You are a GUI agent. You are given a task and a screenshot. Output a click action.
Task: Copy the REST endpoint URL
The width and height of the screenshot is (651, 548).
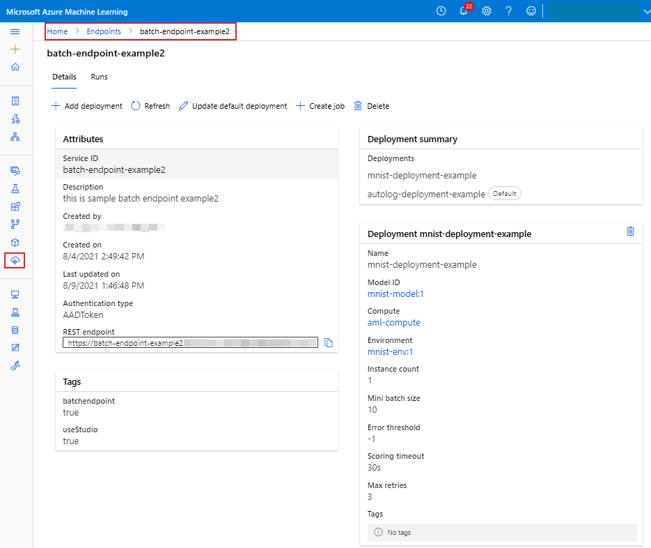(x=329, y=342)
